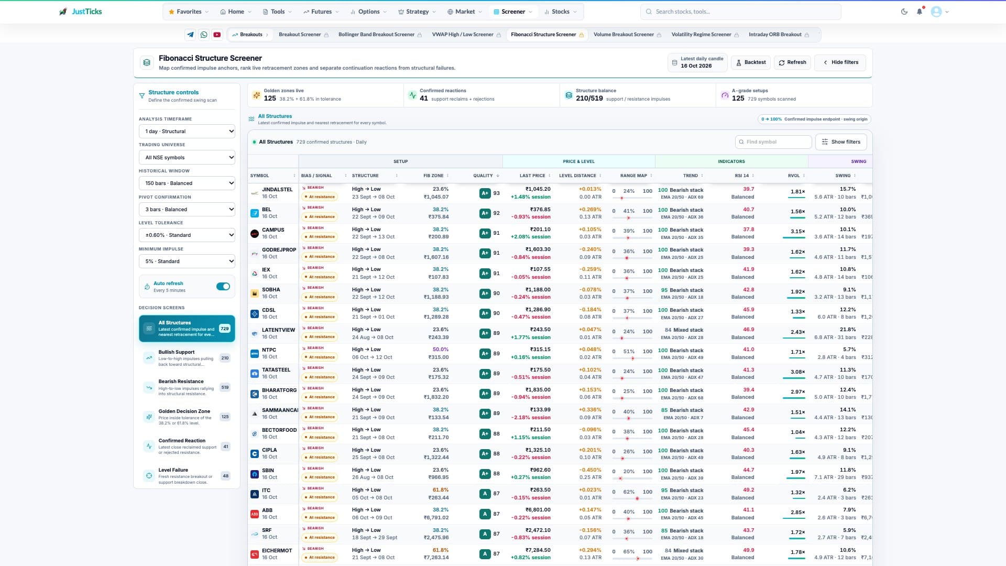Click the Golden zones live icon
Viewport: 1006px width, 566px height.
tap(256, 95)
